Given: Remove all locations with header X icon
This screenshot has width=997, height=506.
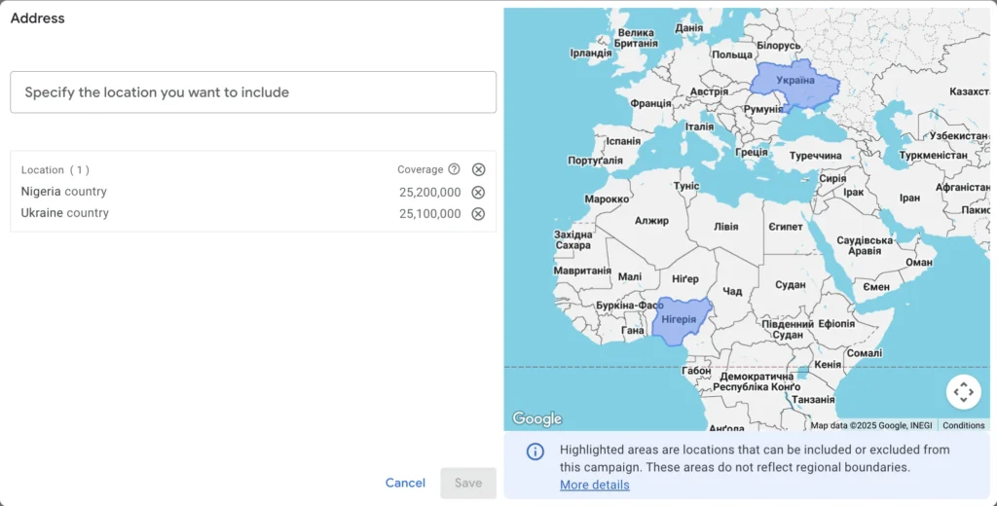Looking at the screenshot, I should [478, 169].
